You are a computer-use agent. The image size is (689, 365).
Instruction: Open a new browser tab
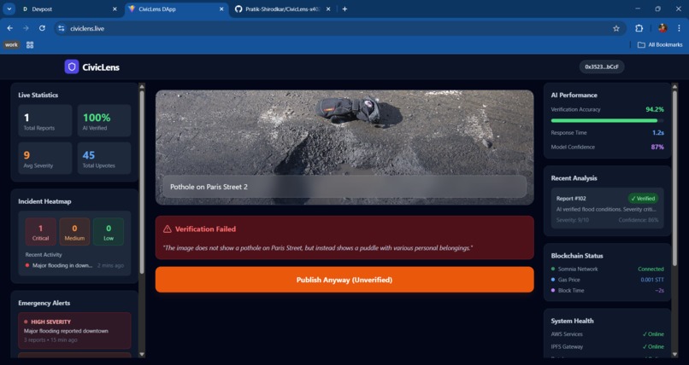coord(345,9)
